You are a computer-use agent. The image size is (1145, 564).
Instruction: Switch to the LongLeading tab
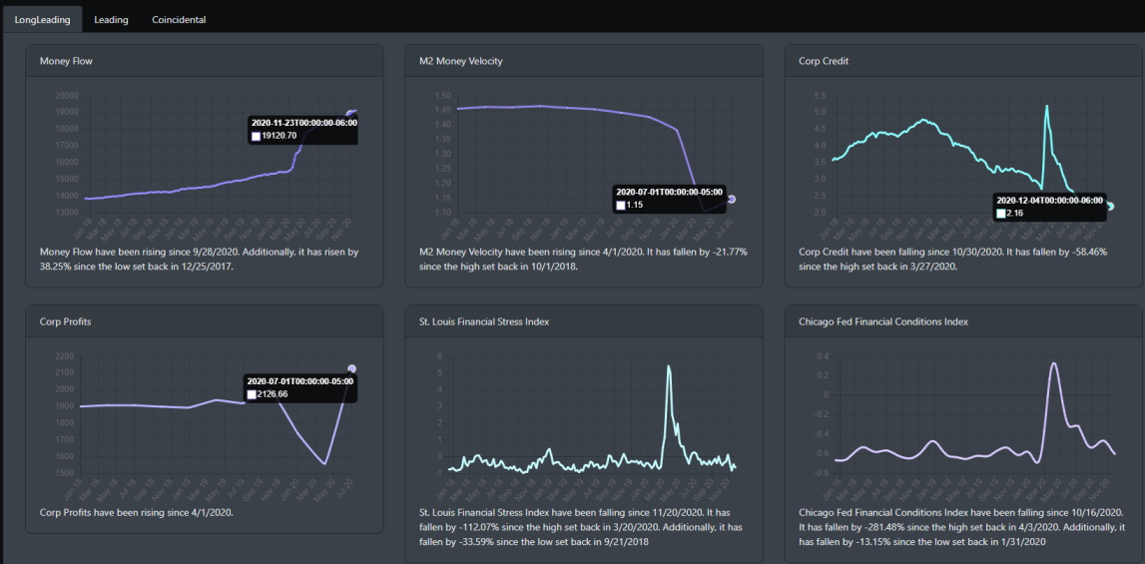[42, 20]
